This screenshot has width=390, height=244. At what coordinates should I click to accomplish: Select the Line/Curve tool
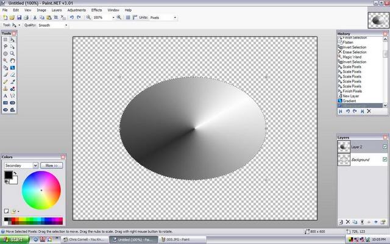tap(12, 96)
